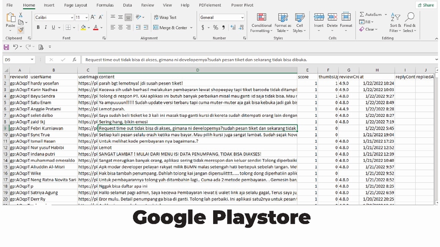Toggle Italic formatting
This screenshot has width=440, height=247.
[45, 27]
